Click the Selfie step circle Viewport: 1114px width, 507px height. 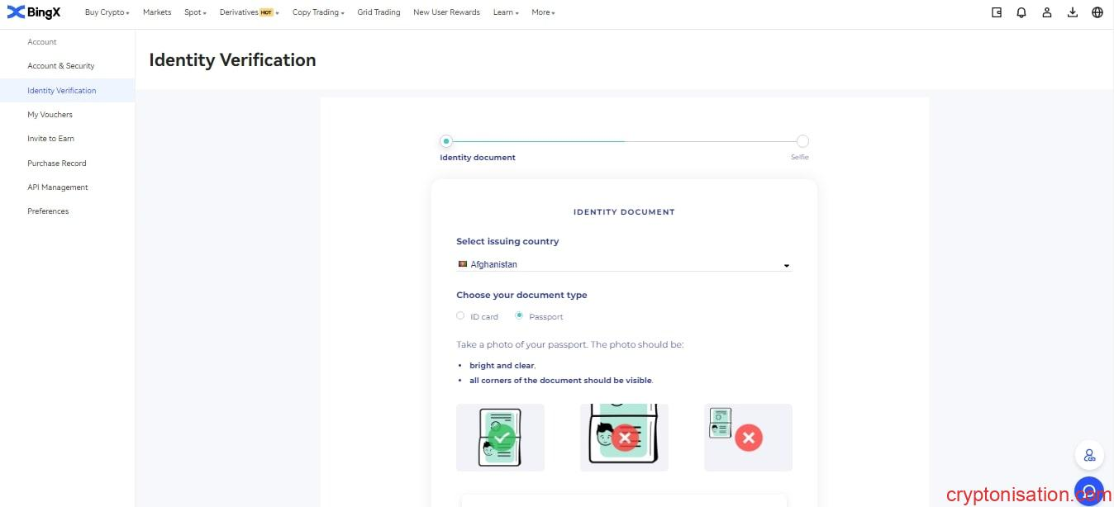(802, 141)
